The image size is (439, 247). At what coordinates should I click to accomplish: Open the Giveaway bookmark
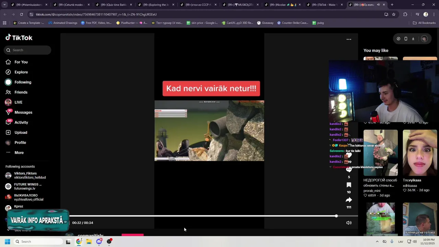point(265,23)
